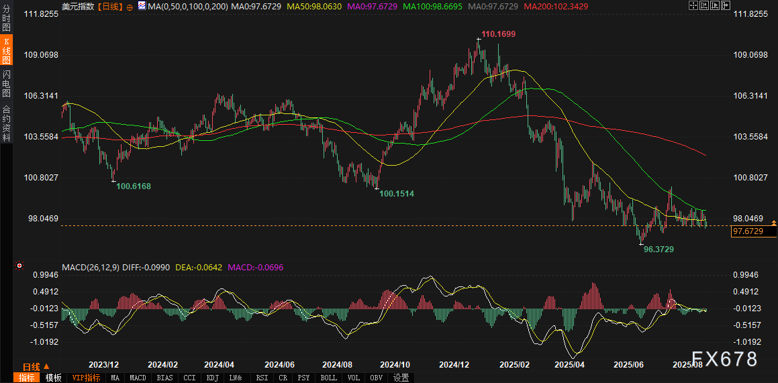Click the crosshair cursor icon at top right
Screen dimensions: 778x383
click(693, 6)
